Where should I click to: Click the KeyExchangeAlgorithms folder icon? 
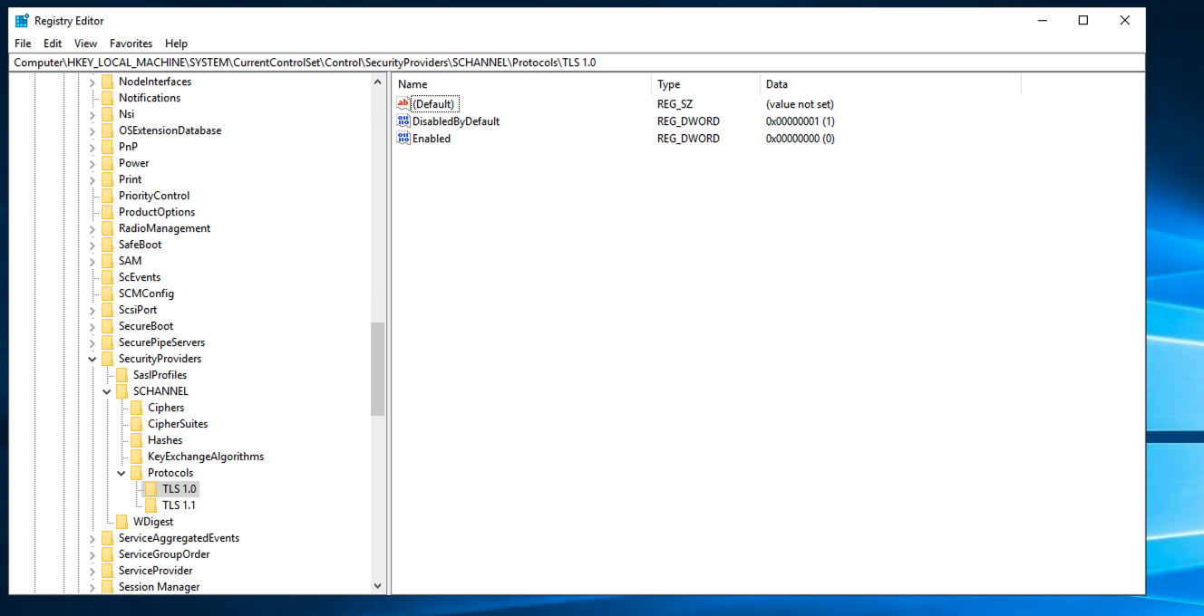tap(136, 457)
